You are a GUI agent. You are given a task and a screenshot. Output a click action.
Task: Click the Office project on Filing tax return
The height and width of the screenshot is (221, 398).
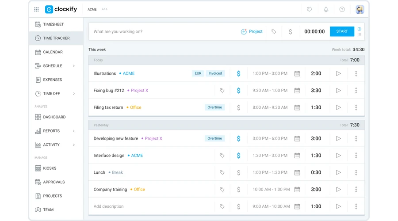(x=136, y=107)
